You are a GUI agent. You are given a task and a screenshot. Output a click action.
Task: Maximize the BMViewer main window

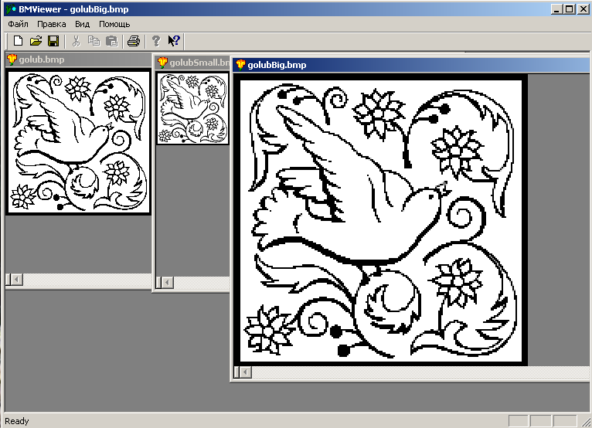570,9
